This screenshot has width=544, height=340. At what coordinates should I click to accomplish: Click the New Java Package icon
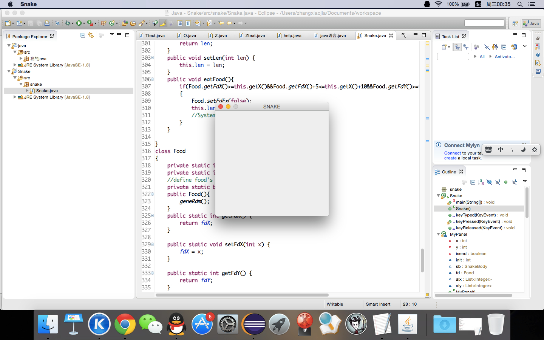(103, 23)
